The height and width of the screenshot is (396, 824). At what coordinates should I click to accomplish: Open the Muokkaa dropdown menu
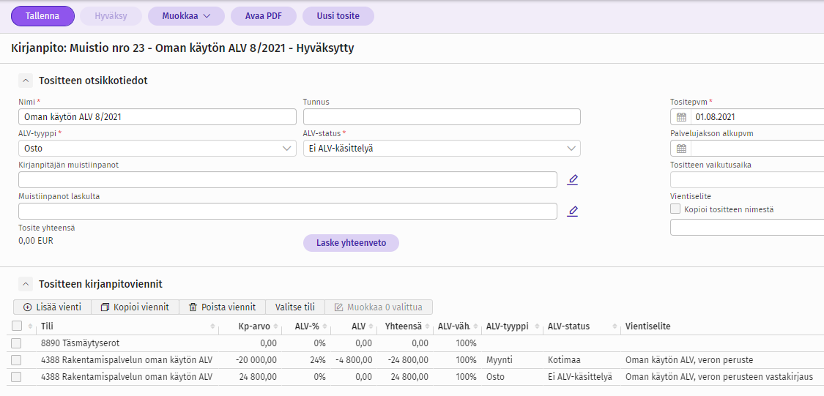tap(186, 16)
